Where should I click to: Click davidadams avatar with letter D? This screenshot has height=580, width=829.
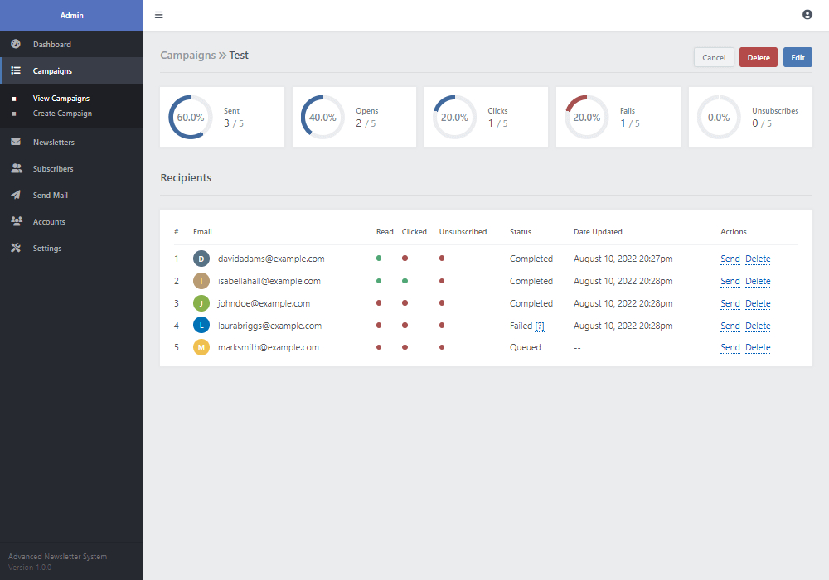[201, 259]
